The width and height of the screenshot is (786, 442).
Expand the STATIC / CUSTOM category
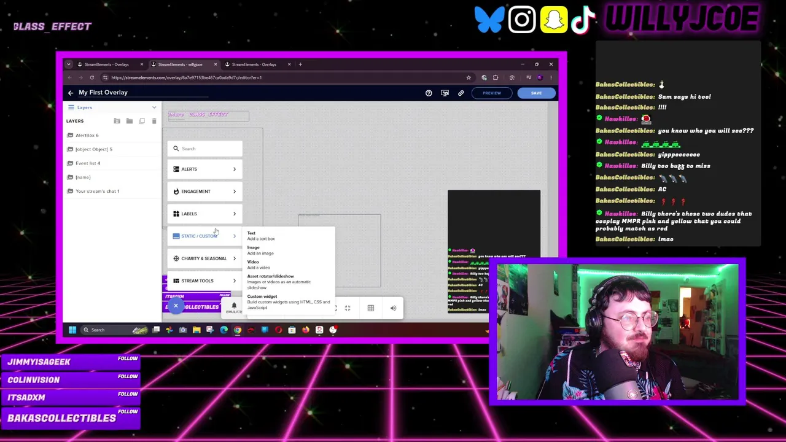tap(205, 236)
